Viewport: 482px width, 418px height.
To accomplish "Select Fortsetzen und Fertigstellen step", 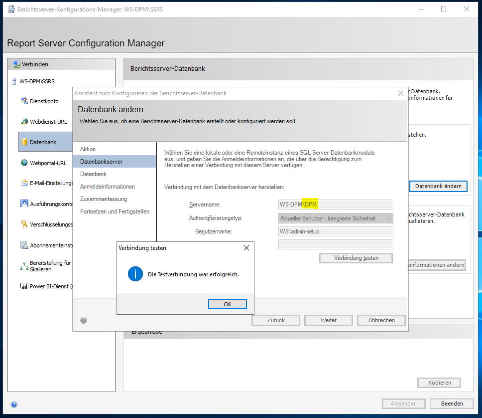I will [115, 211].
